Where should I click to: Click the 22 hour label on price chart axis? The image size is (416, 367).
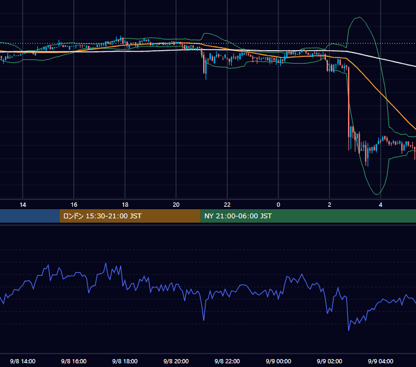pos(227,205)
